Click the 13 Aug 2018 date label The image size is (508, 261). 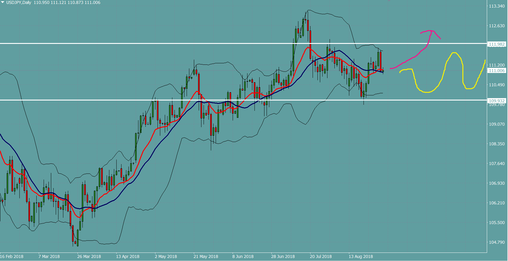(361, 256)
